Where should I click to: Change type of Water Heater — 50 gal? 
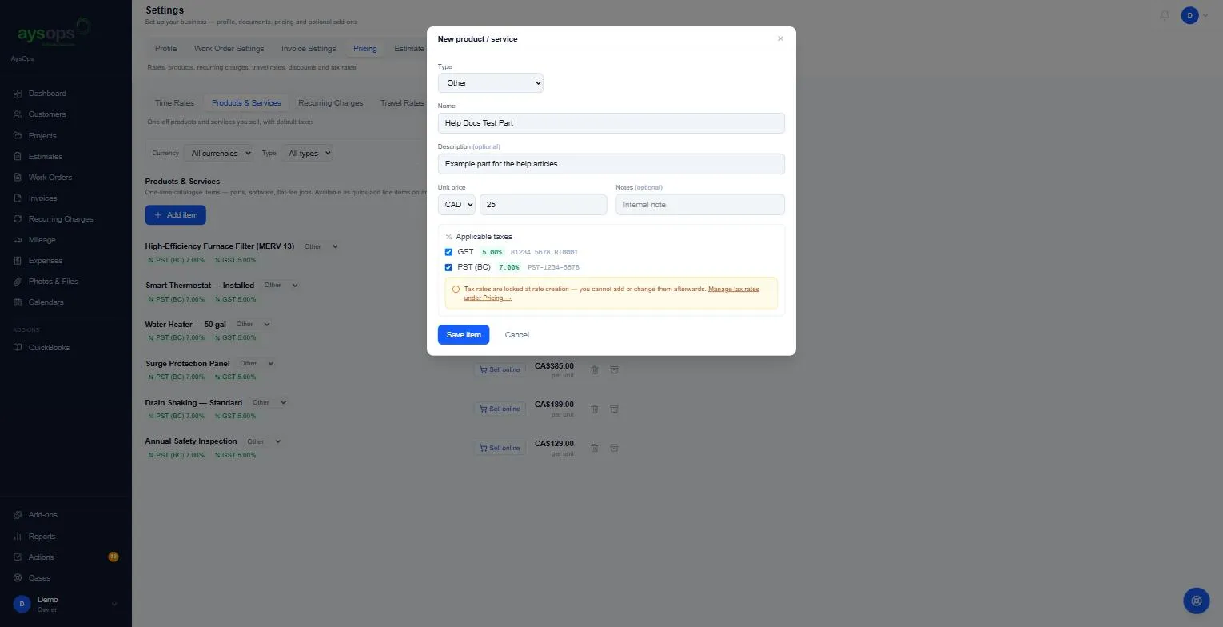click(x=252, y=325)
